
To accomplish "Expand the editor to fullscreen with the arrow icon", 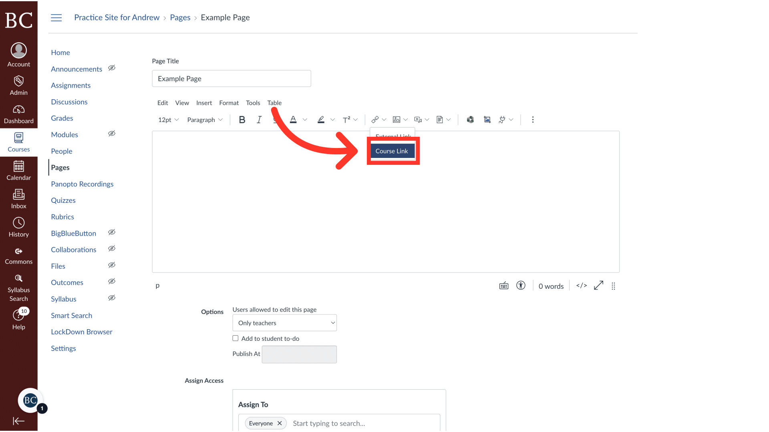I will click(598, 285).
